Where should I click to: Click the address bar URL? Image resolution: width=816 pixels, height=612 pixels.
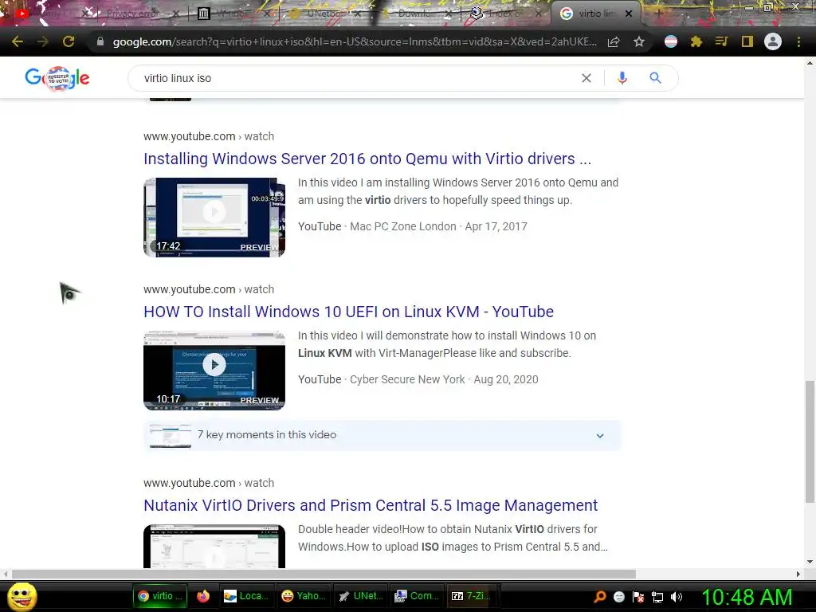point(354,41)
